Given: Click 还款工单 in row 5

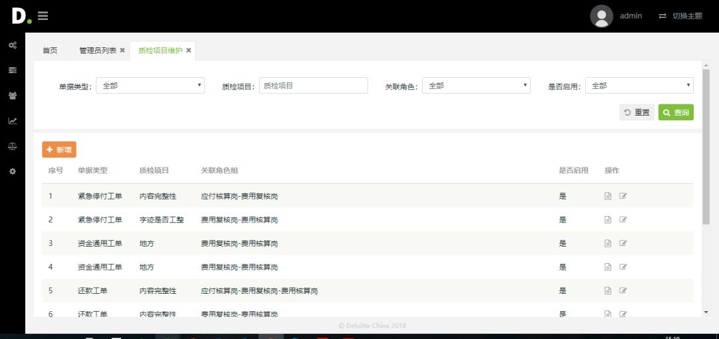Looking at the screenshot, I should pos(93,291).
